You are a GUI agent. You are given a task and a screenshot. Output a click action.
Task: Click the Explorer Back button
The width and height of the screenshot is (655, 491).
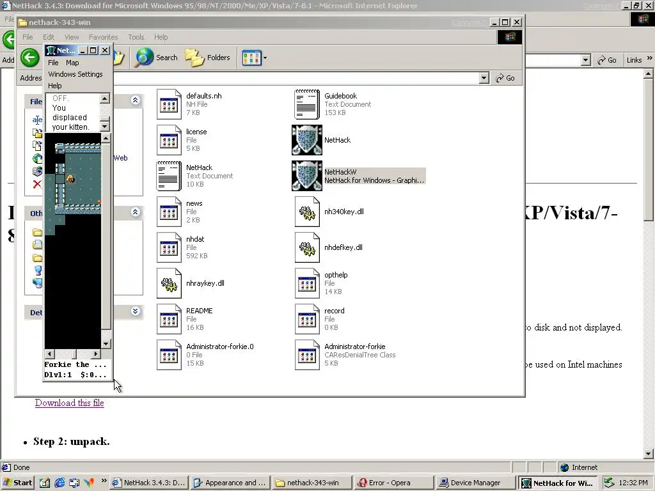pos(30,58)
